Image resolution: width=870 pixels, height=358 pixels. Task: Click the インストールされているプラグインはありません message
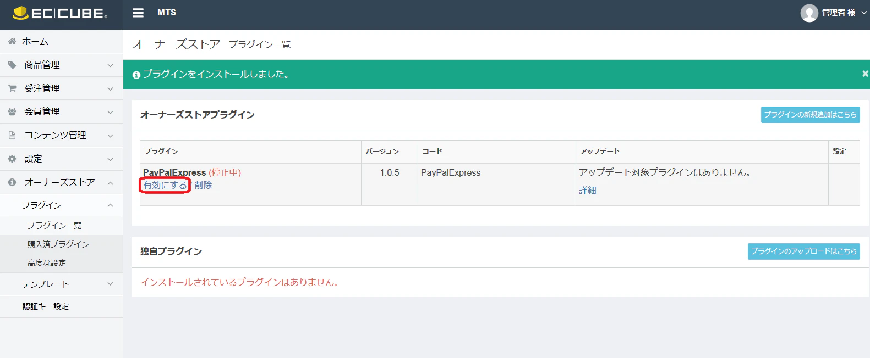click(x=239, y=283)
